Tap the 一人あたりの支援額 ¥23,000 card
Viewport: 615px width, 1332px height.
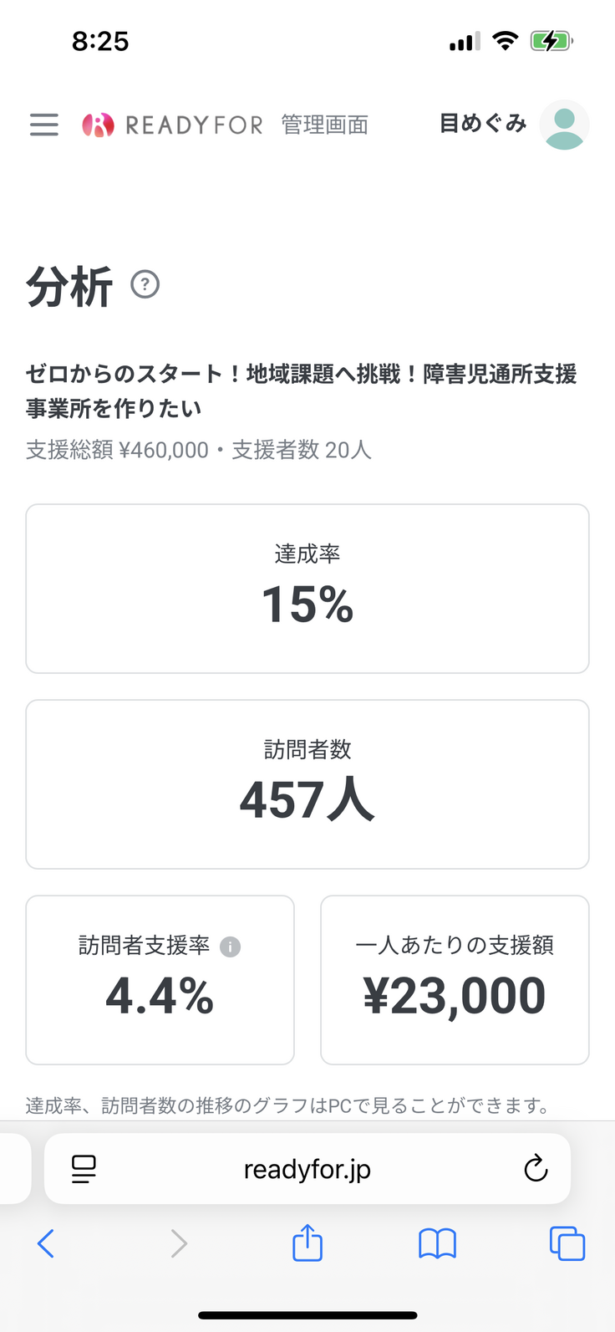coord(455,979)
